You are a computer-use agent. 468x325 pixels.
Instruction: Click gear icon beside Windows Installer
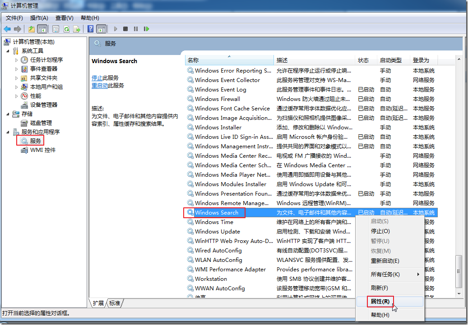click(x=190, y=127)
